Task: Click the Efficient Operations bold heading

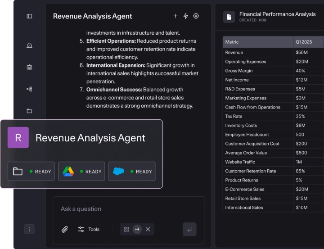Action: click(x=111, y=41)
